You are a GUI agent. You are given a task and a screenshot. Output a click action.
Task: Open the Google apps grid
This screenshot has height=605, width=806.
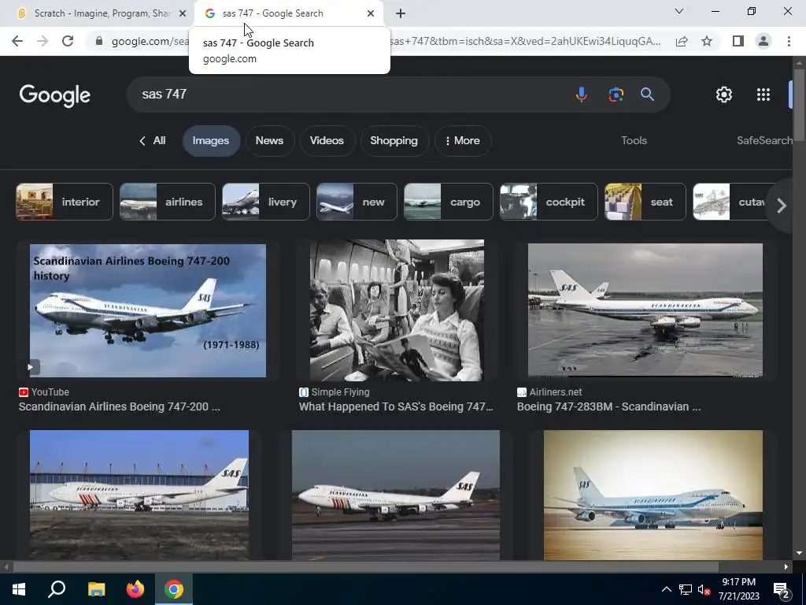pos(763,95)
